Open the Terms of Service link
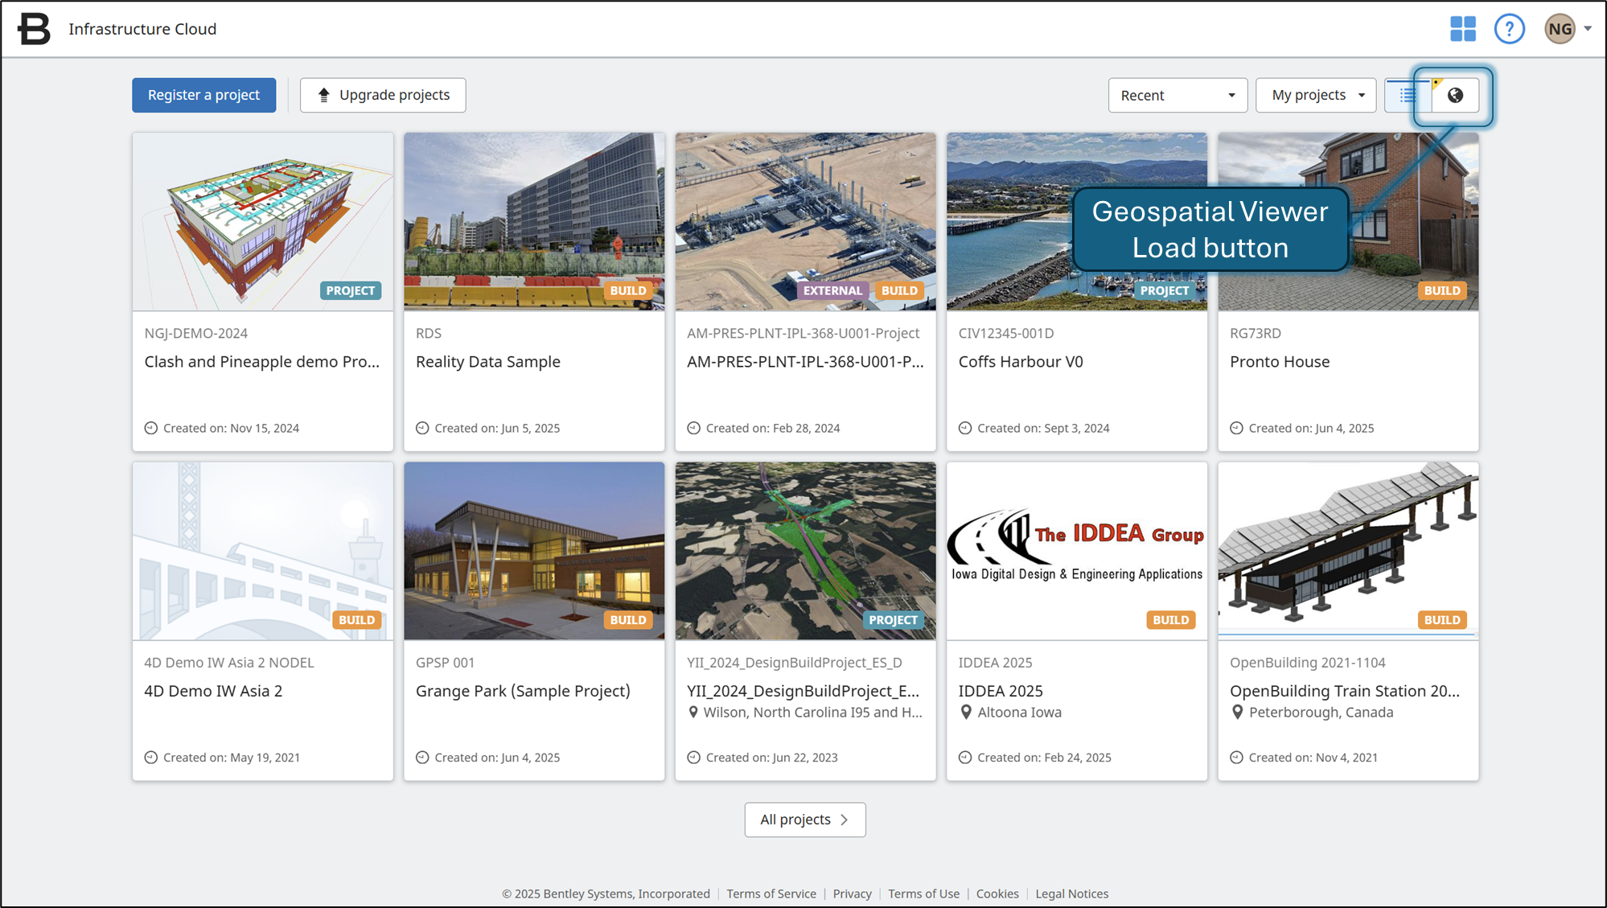Image resolution: width=1607 pixels, height=908 pixels. (771, 894)
